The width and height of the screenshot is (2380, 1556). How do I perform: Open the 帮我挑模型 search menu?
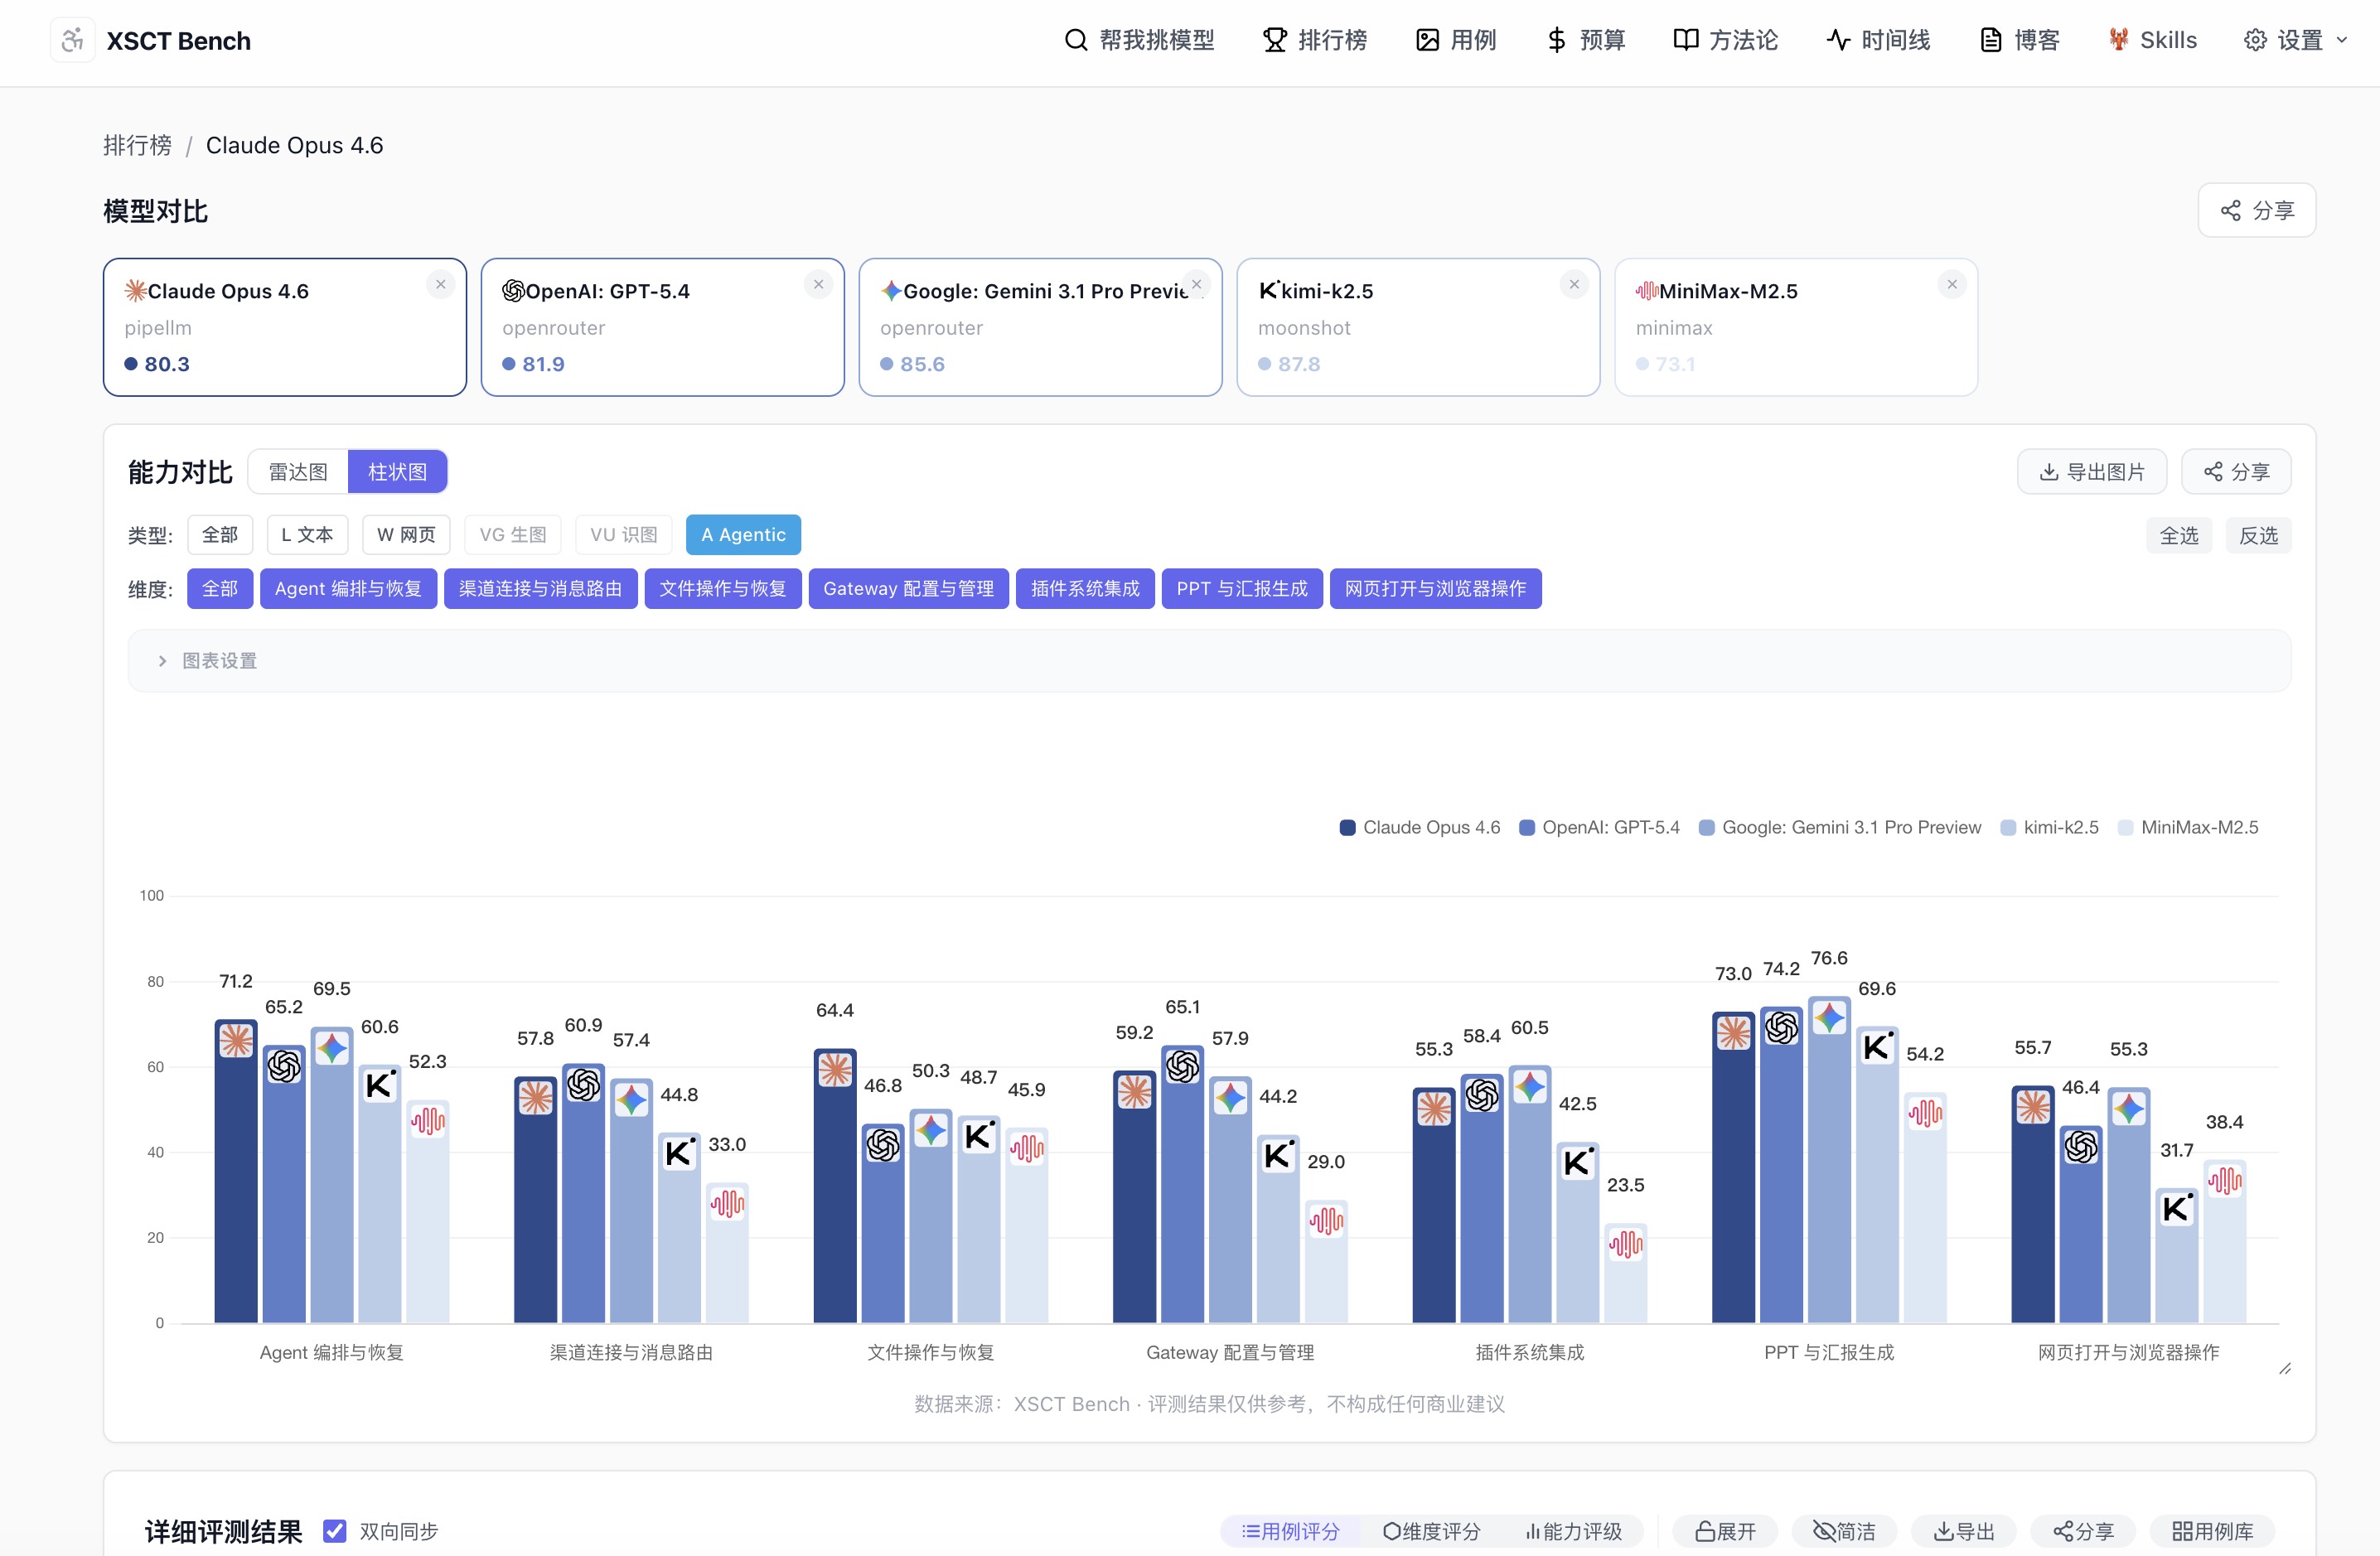click(x=1139, y=40)
